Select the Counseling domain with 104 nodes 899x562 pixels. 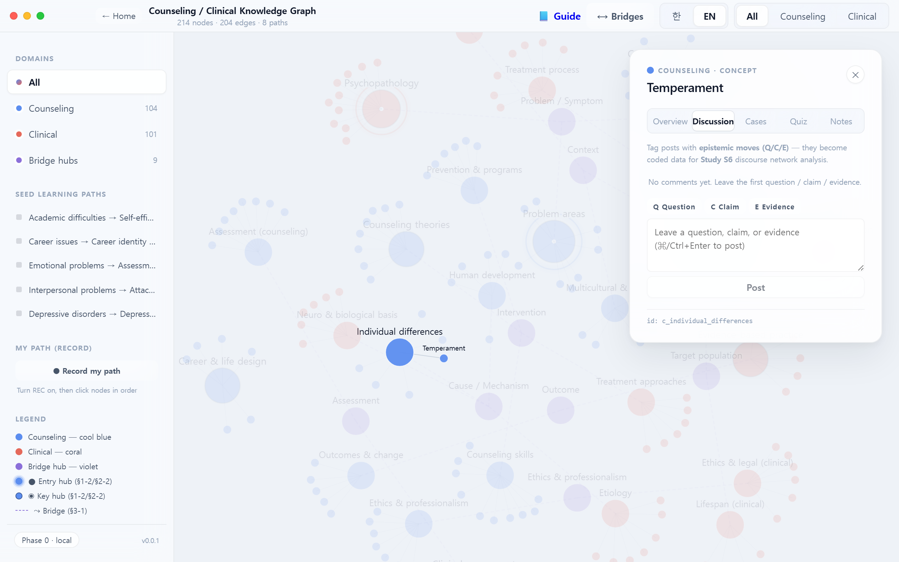[86, 108]
